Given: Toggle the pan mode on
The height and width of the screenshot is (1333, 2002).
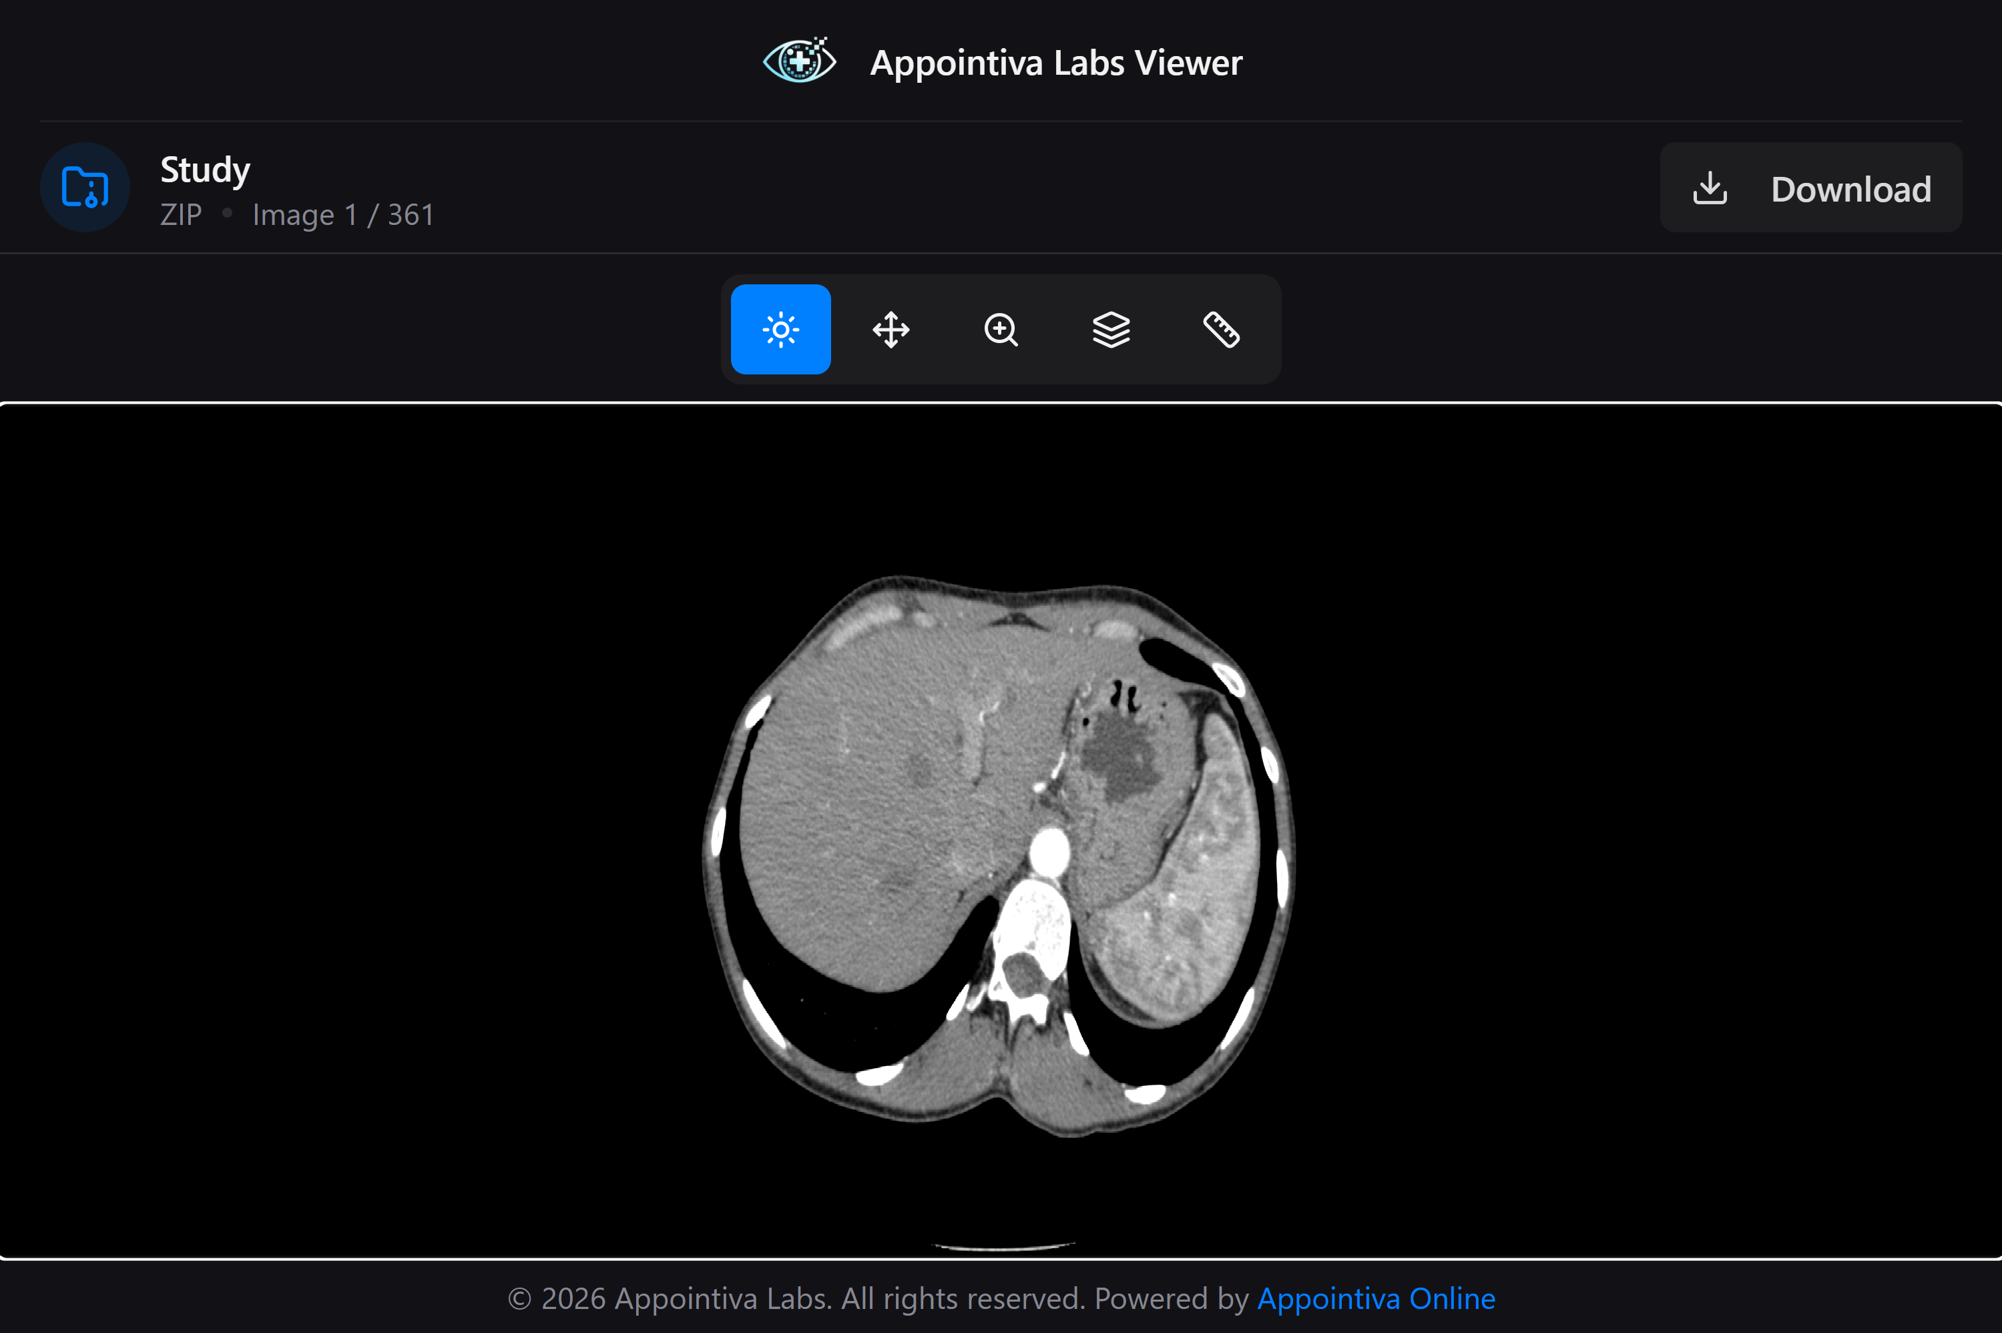Looking at the screenshot, I should click(x=891, y=330).
